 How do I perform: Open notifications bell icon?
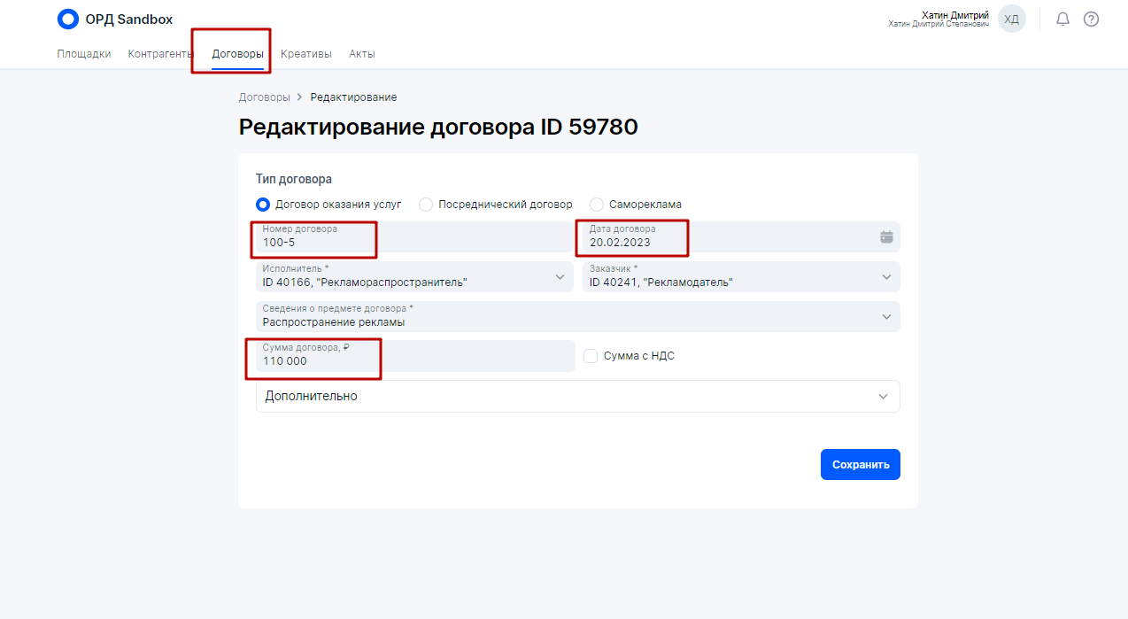click(x=1063, y=19)
